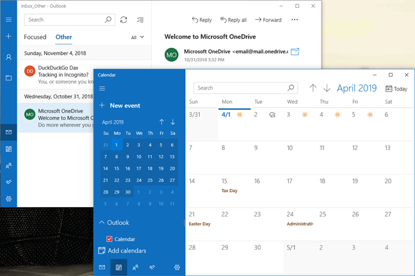The height and width of the screenshot is (276, 415).
Task: Open the hamburger menu in the Outlook Mail window
Action: tap(8, 20)
